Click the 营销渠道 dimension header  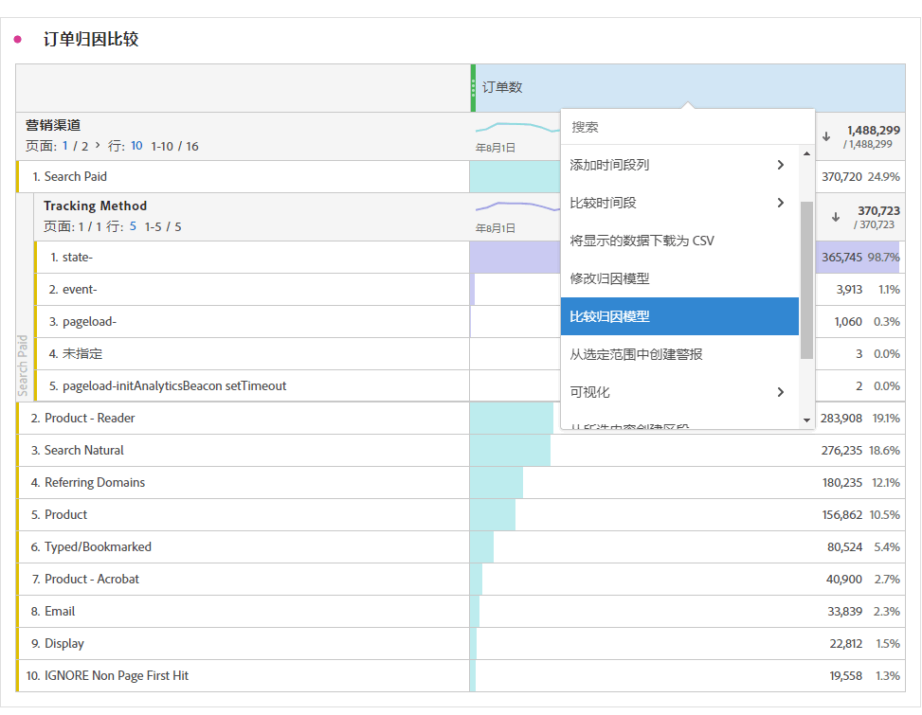coord(53,125)
